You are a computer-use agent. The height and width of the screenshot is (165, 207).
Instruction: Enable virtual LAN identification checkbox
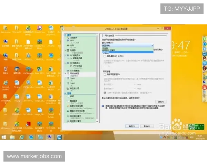pos(105,56)
